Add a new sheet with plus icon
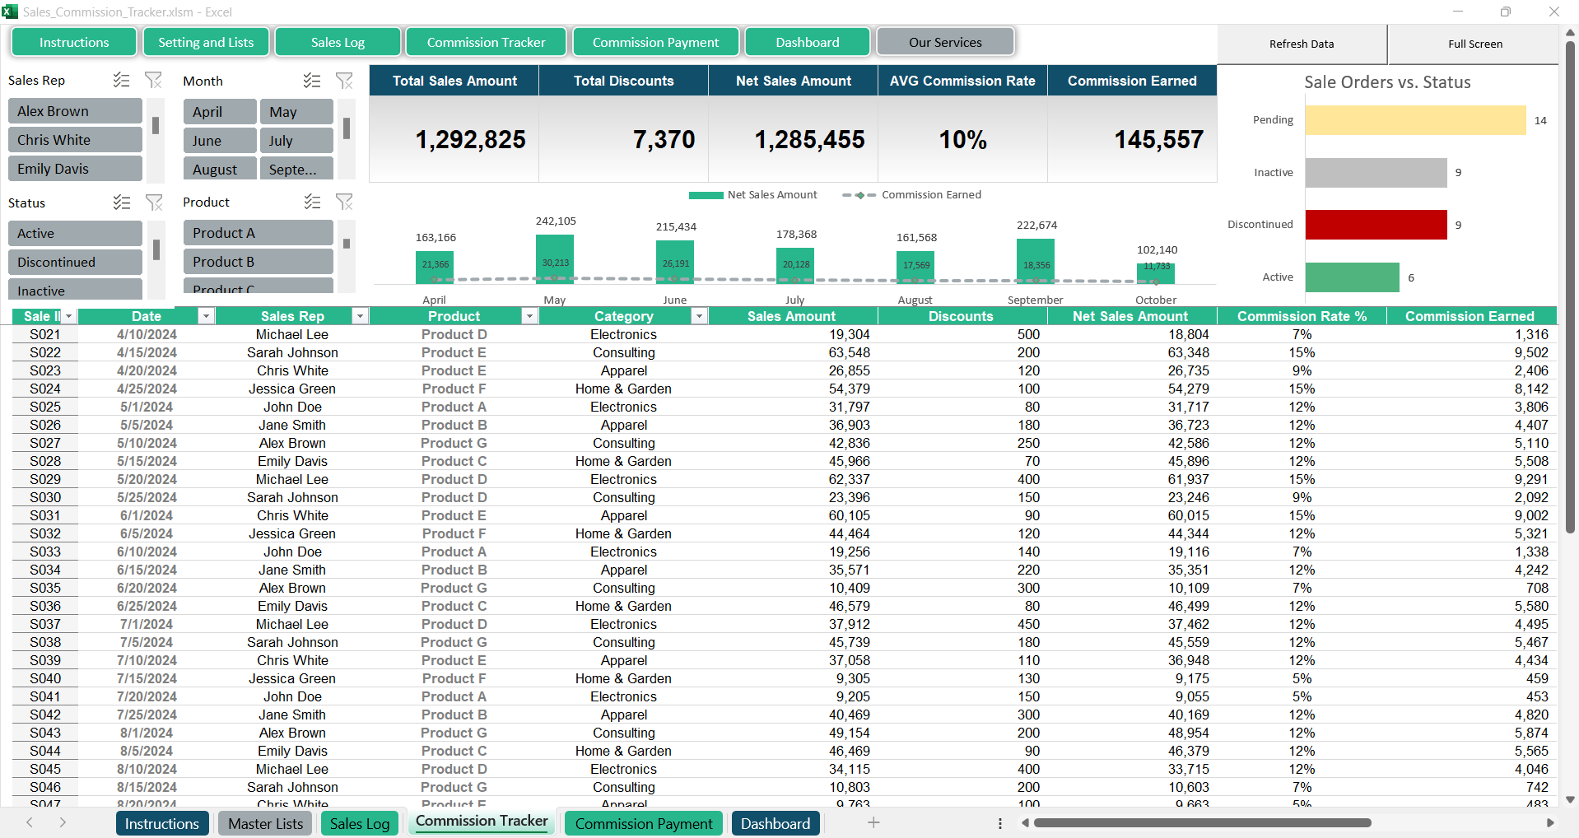The height and width of the screenshot is (838, 1579). click(873, 822)
